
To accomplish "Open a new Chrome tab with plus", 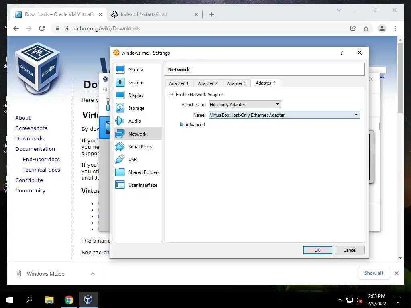I will click(212, 14).
